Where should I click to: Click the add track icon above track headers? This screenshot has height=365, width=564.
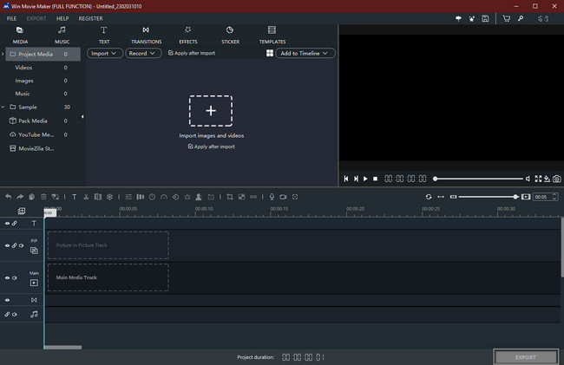[x=22, y=211]
